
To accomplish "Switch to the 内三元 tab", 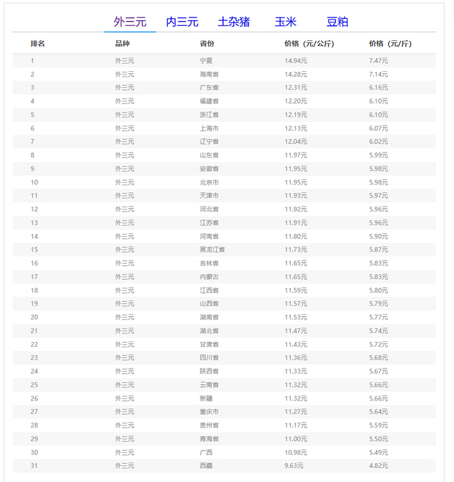I will [x=182, y=22].
